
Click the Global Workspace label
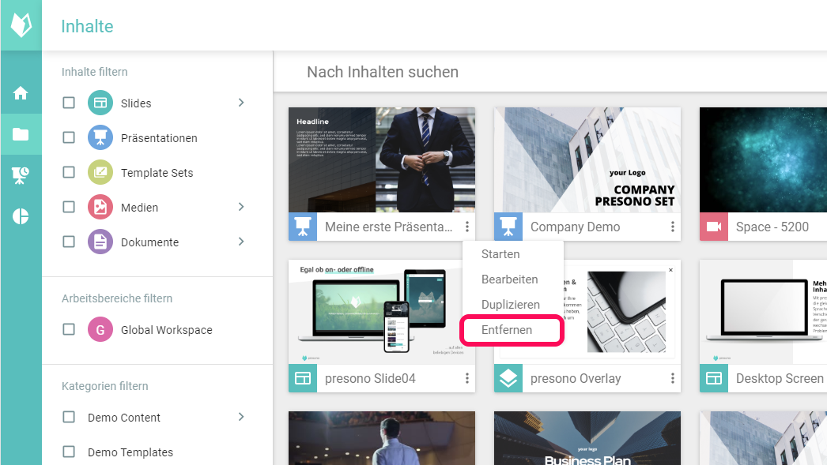[x=166, y=330]
